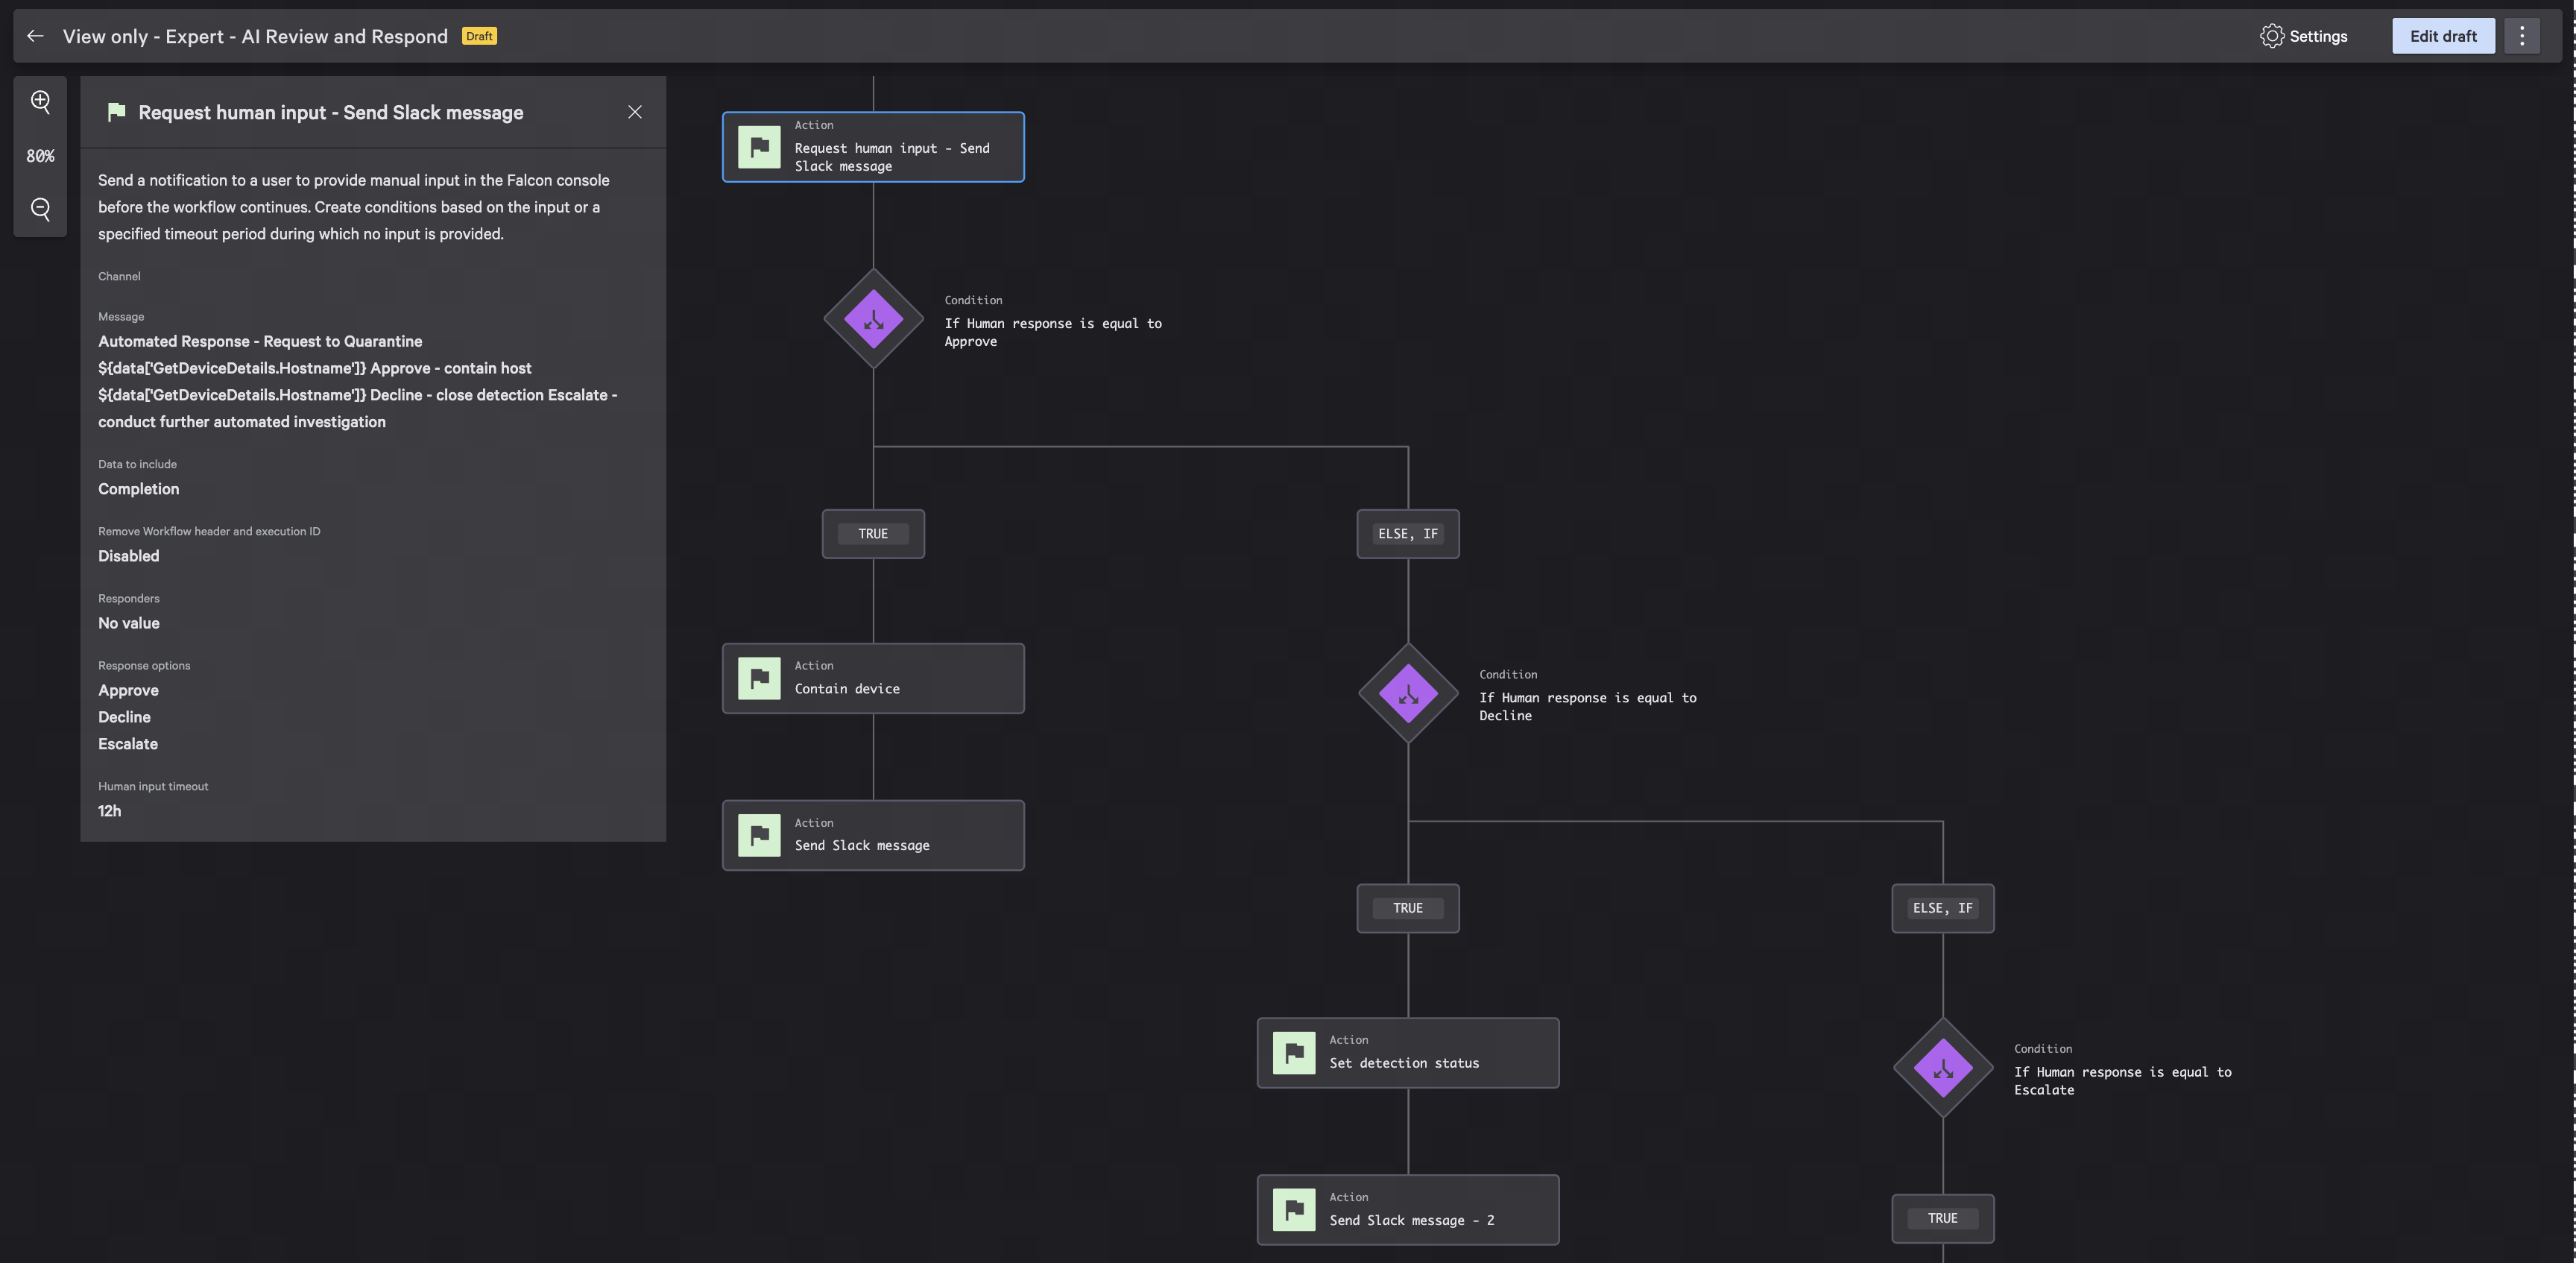Open the three-dot more options menu
The image size is (2576, 1263).
[x=2521, y=36]
